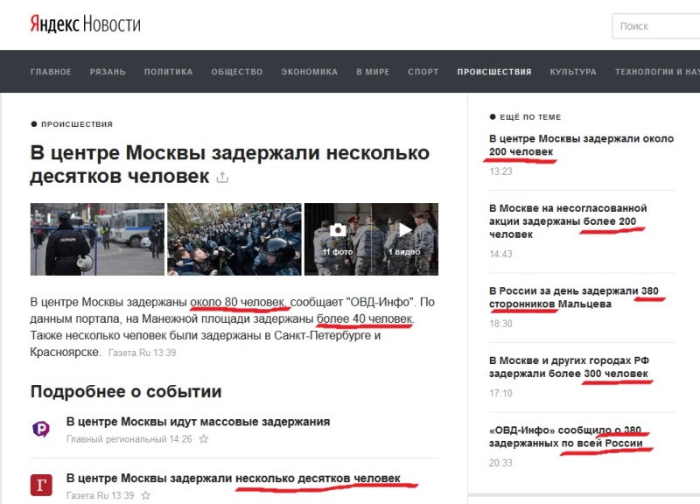The width and height of the screenshot is (700, 504).
Task: Select the Происшествия navigation tab
Action: (493, 72)
